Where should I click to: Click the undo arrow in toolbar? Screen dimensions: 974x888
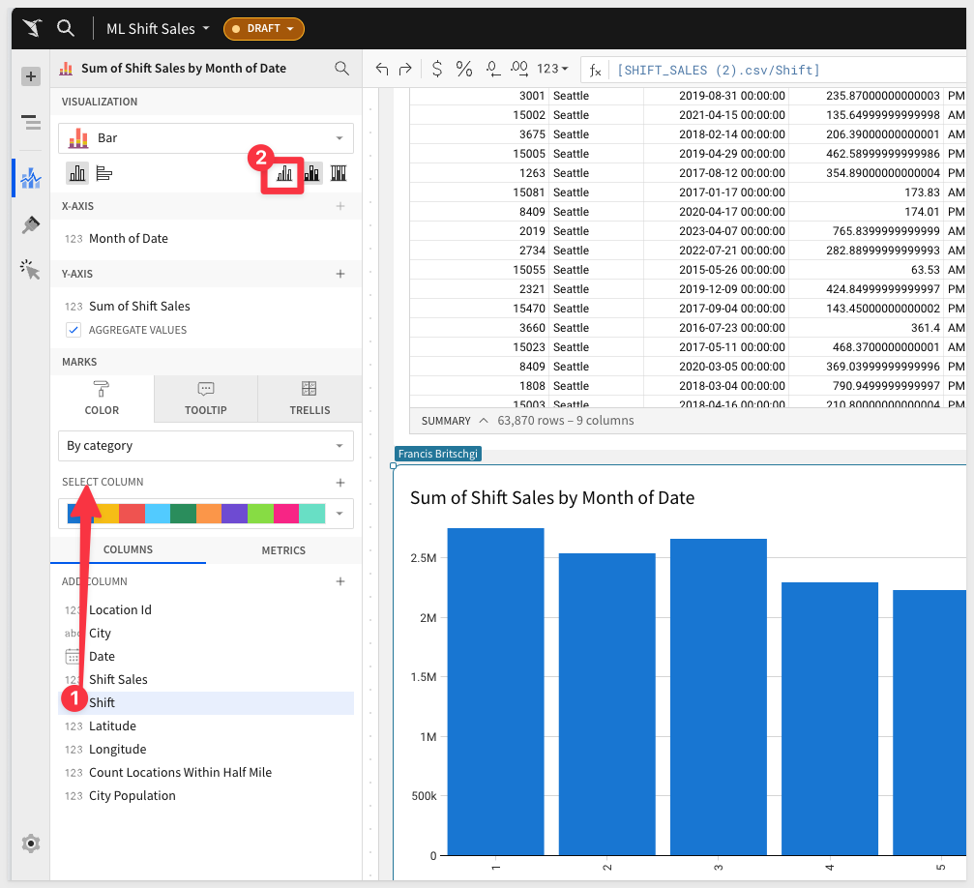[x=381, y=69]
